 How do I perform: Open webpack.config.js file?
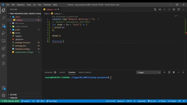coord(24,49)
